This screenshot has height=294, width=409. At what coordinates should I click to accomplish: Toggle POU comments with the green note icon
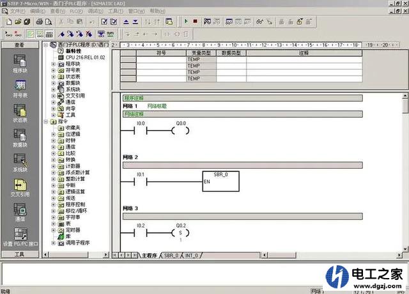(31, 34)
